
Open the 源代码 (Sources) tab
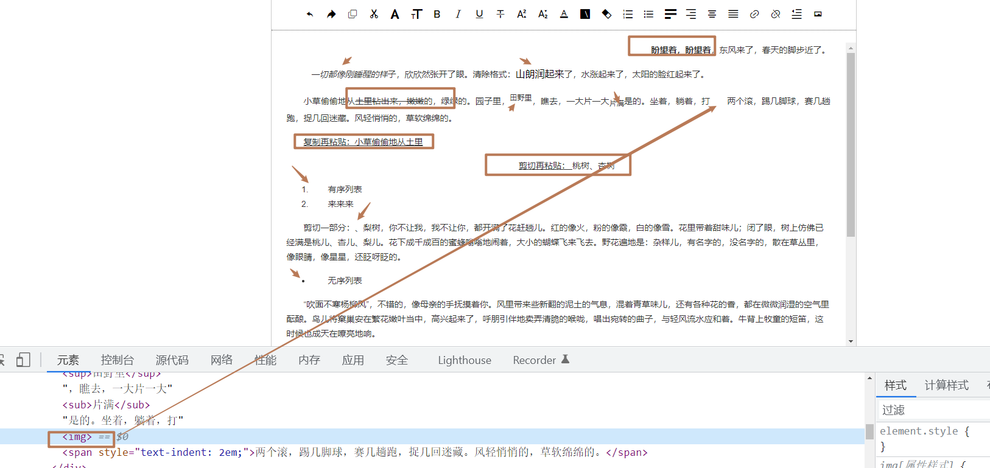point(172,360)
